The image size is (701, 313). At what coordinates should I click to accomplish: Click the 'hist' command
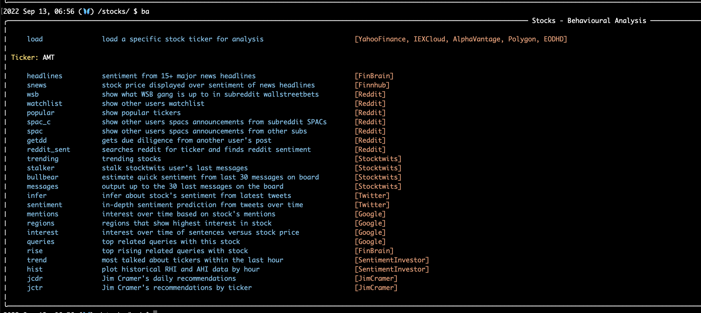tap(35, 269)
